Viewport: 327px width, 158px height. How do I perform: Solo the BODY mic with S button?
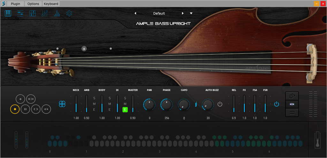pos(110,98)
